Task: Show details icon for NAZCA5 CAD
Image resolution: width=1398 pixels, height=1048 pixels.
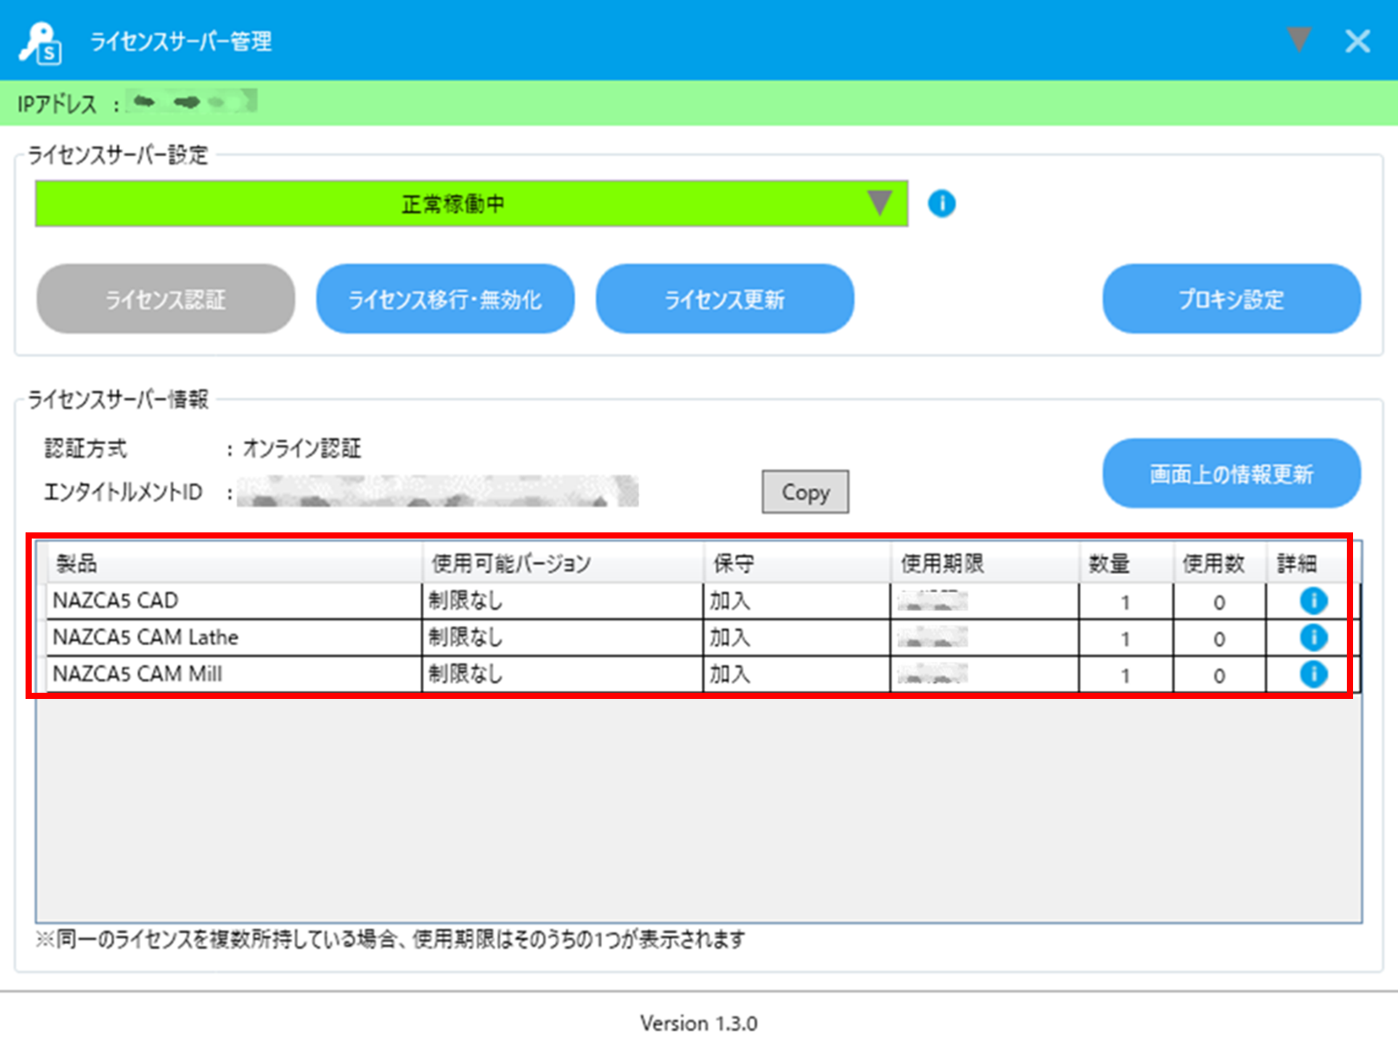Action: [x=1313, y=601]
